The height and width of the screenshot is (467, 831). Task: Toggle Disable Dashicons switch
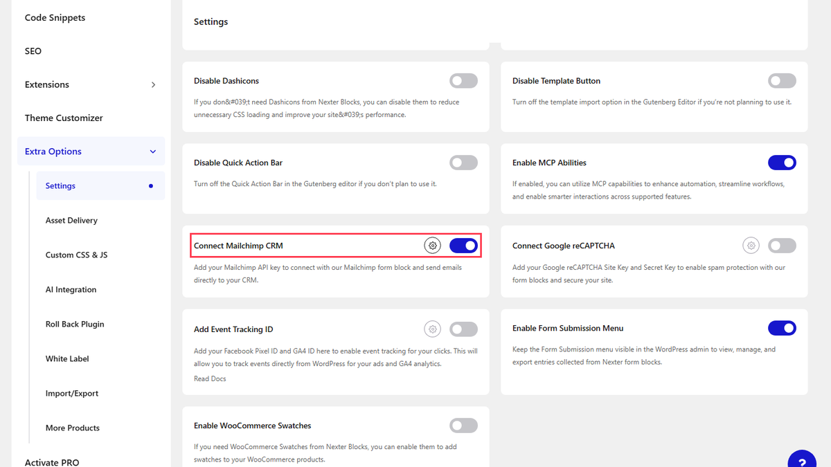coord(463,81)
